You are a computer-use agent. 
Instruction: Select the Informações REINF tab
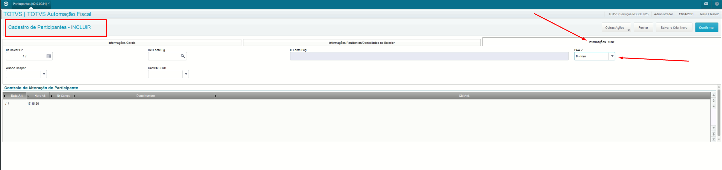click(x=602, y=42)
